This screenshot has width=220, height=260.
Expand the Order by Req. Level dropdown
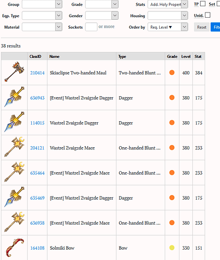click(167, 27)
